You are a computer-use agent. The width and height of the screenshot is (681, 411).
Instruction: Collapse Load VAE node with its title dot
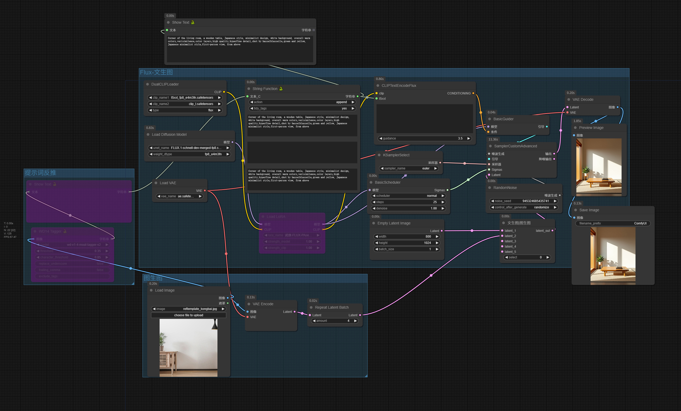pos(156,183)
